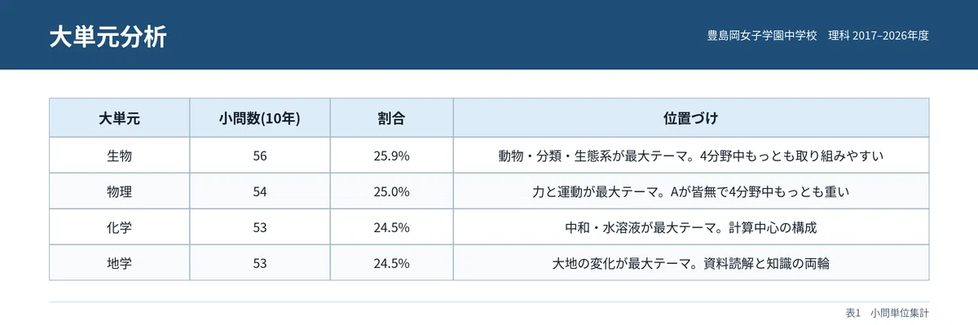
Task: Select the 物理 row label cell
Action: 120,191
